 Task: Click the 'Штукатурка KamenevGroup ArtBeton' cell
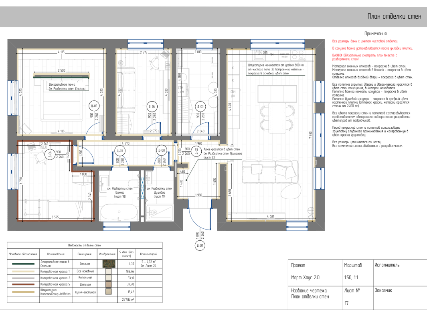click(x=55, y=292)
